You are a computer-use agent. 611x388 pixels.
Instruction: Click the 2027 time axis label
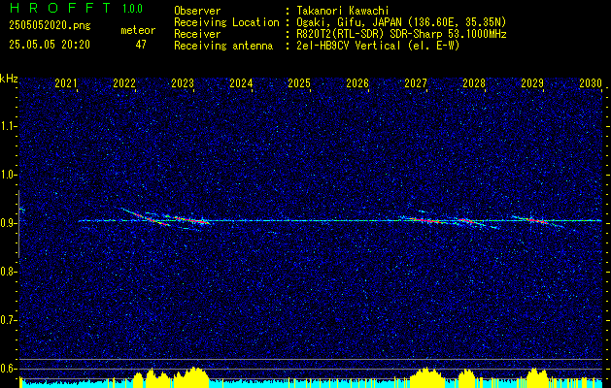tap(416, 83)
